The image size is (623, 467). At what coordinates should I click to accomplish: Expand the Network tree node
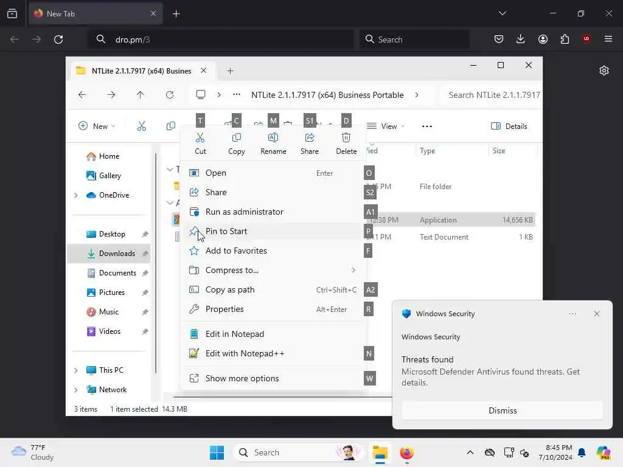pos(76,390)
